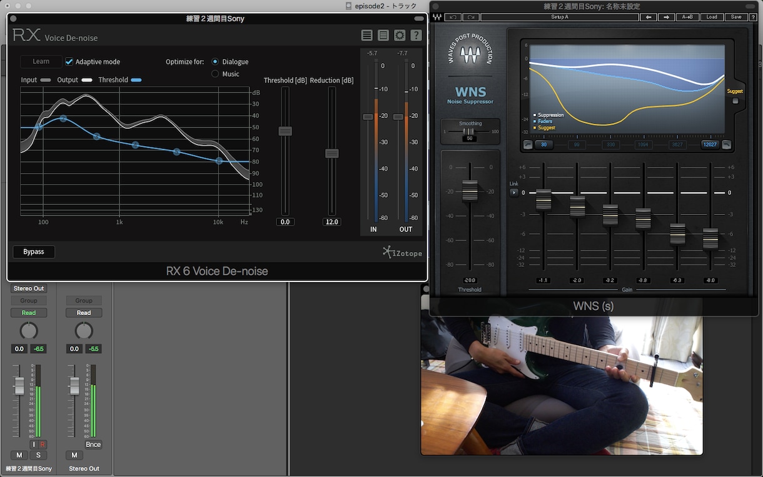Click the A→B copy button in WNS
763x477 pixels.
687,17
